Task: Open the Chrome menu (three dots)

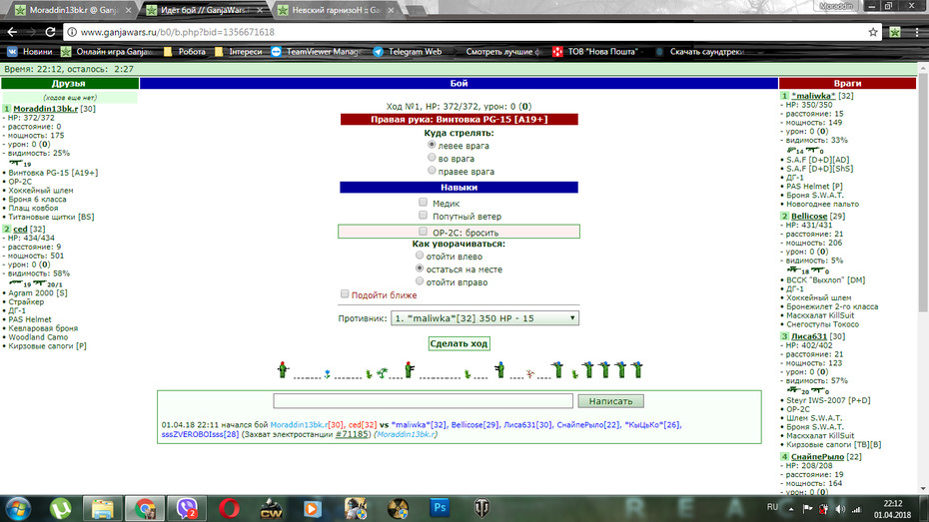Action: coord(917,32)
